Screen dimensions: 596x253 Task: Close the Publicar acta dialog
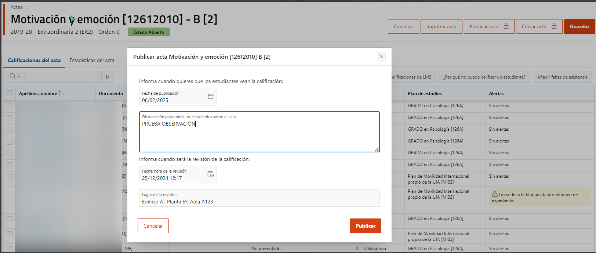[381, 56]
